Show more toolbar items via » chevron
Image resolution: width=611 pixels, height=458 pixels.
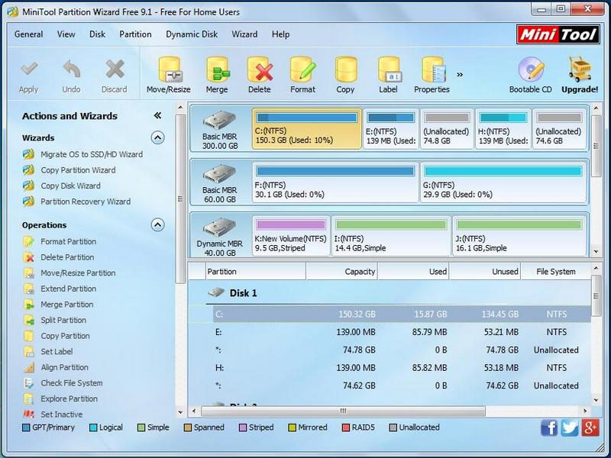[460, 74]
